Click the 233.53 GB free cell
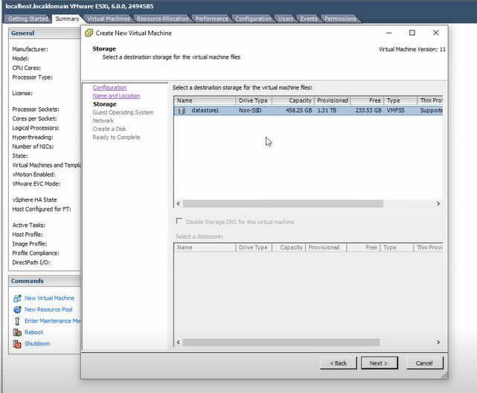Viewport: 477px width, 393px height. (368, 110)
